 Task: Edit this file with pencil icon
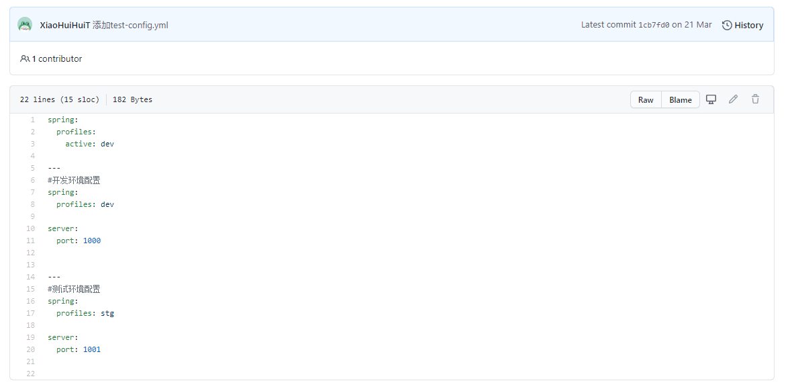(x=733, y=99)
